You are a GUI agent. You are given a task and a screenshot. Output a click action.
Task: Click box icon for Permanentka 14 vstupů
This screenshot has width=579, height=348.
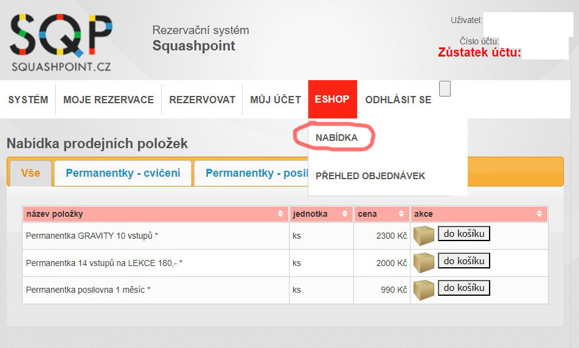pyautogui.click(x=425, y=263)
